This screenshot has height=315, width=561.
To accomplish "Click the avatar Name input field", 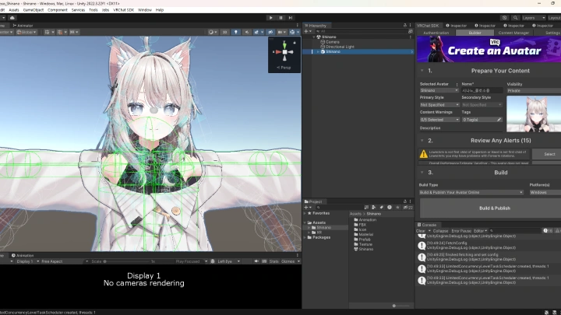I will (482, 91).
